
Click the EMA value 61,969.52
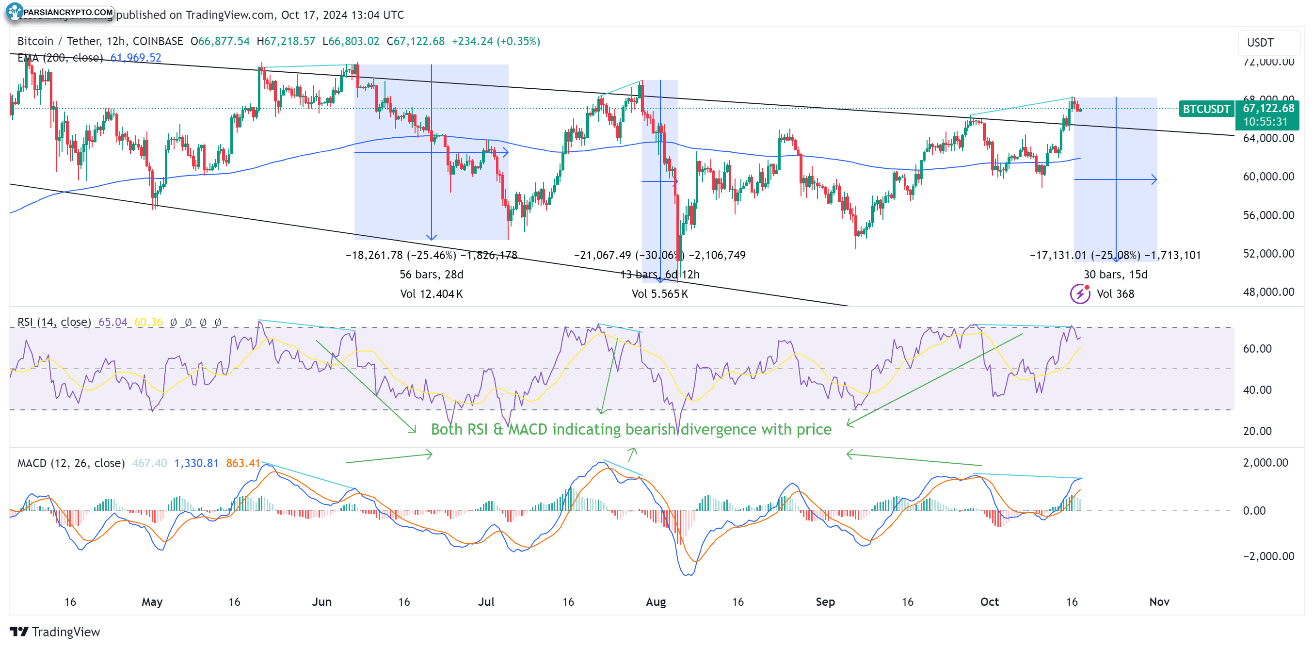tap(136, 58)
